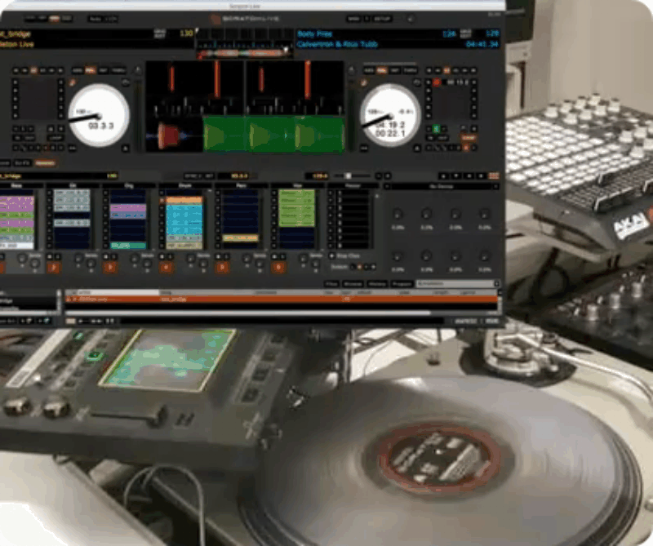653x546 pixels.
Task: Toggle the LOOP button on left deck
Action: (x=56, y=138)
